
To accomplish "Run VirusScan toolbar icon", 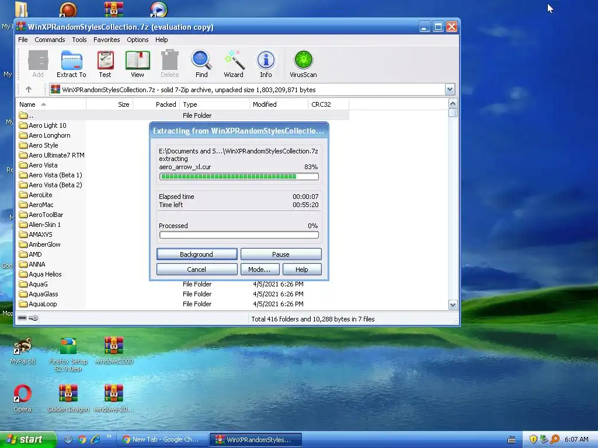I will click(303, 64).
